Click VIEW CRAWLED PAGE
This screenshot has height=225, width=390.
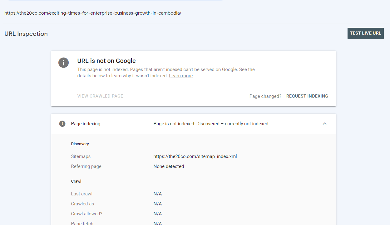coord(100,96)
